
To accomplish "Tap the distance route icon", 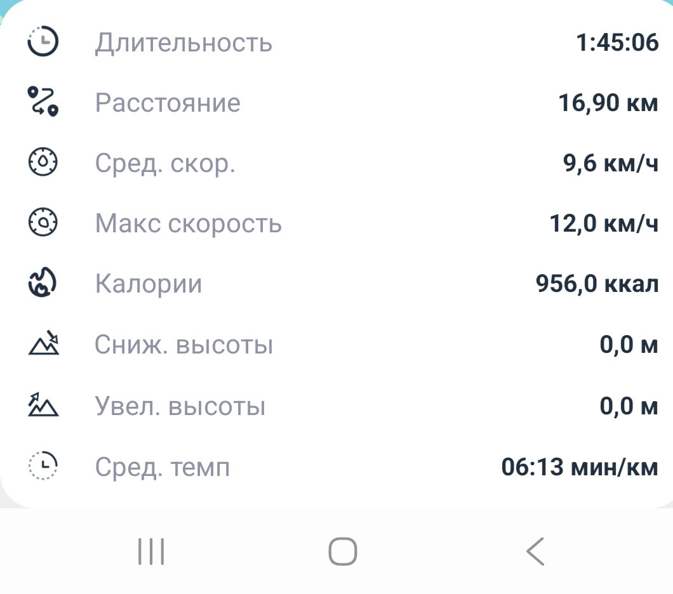I will (x=43, y=101).
